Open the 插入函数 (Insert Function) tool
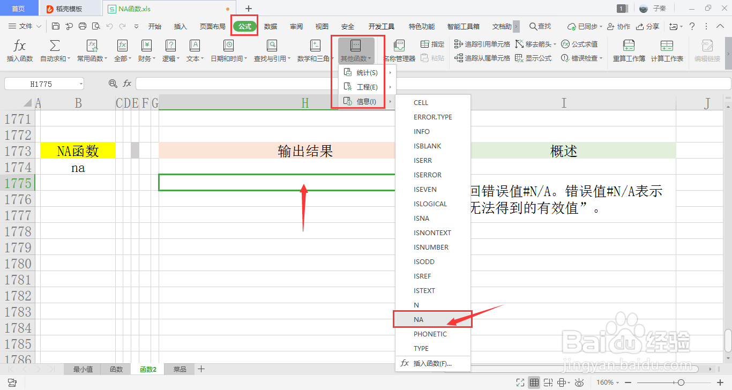The width and height of the screenshot is (732, 390). pos(19,50)
